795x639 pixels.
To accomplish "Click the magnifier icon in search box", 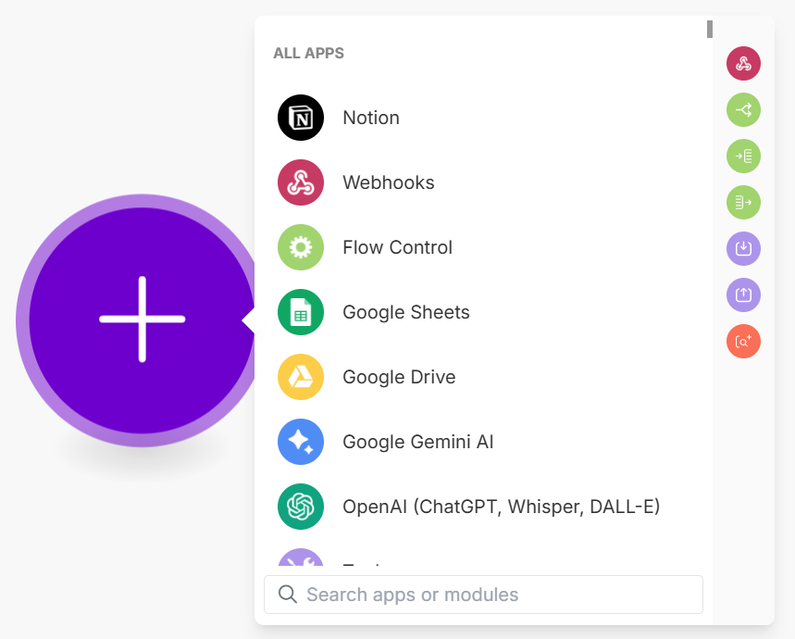I will click(x=288, y=594).
